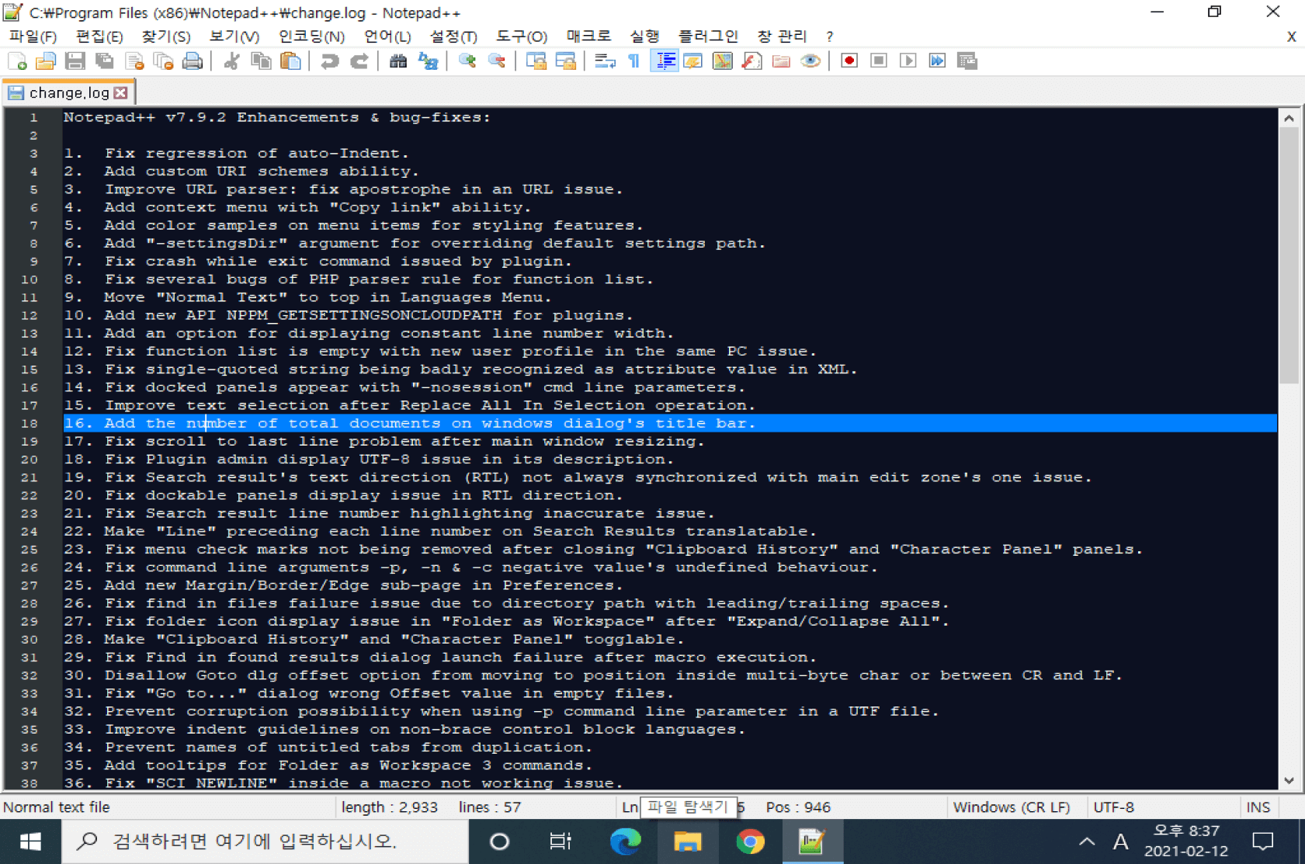Save the file with the floppy disk icon

tap(75, 61)
